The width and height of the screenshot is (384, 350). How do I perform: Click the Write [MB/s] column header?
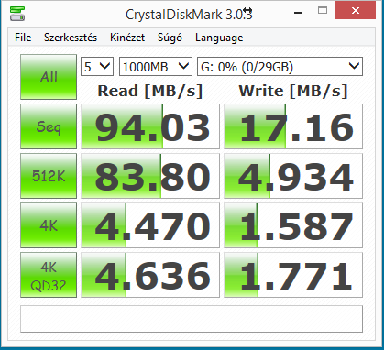coord(293,91)
